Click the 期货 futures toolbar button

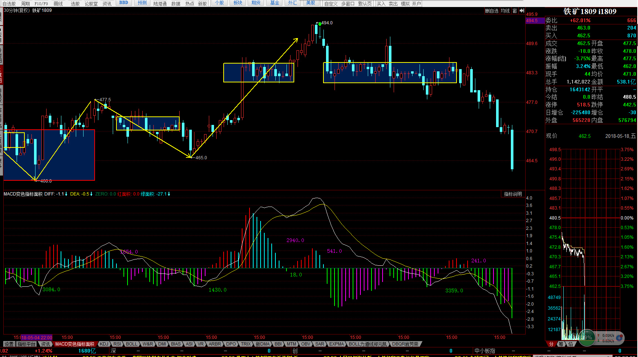coord(256,3)
